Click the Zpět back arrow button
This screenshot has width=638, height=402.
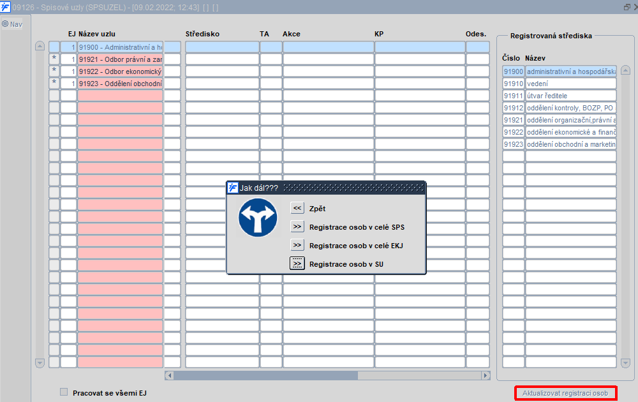click(x=297, y=208)
